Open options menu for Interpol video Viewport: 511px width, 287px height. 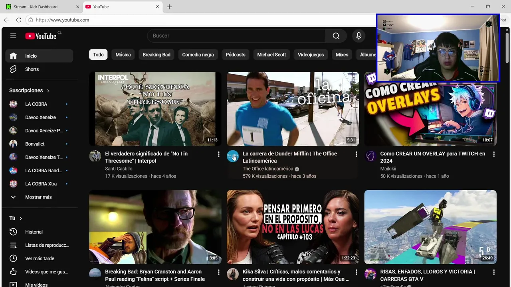pyautogui.click(x=218, y=154)
